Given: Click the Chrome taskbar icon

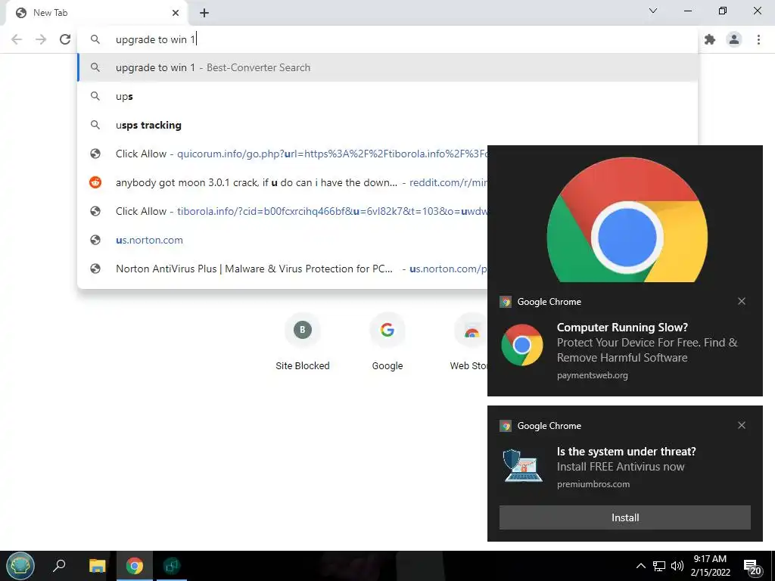Looking at the screenshot, I should point(134,566).
